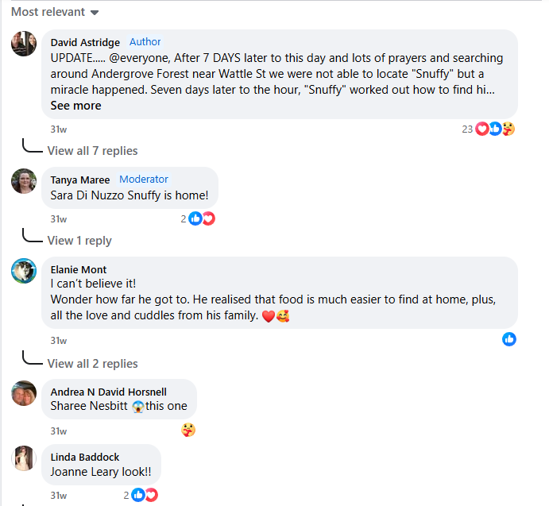Open Tanya Maree's profile name

click(x=80, y=180)
